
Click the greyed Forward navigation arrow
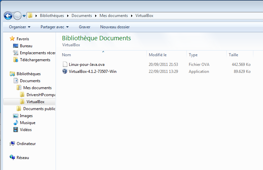pos(17,16)
